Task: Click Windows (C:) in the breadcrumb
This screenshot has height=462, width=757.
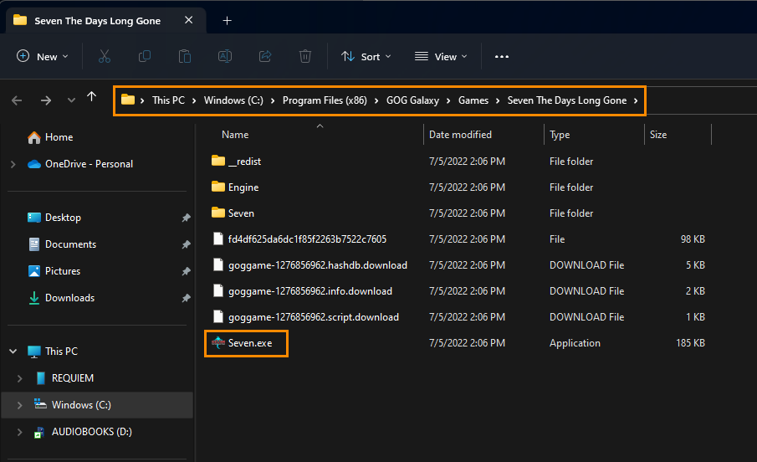Action: (233, 100)
